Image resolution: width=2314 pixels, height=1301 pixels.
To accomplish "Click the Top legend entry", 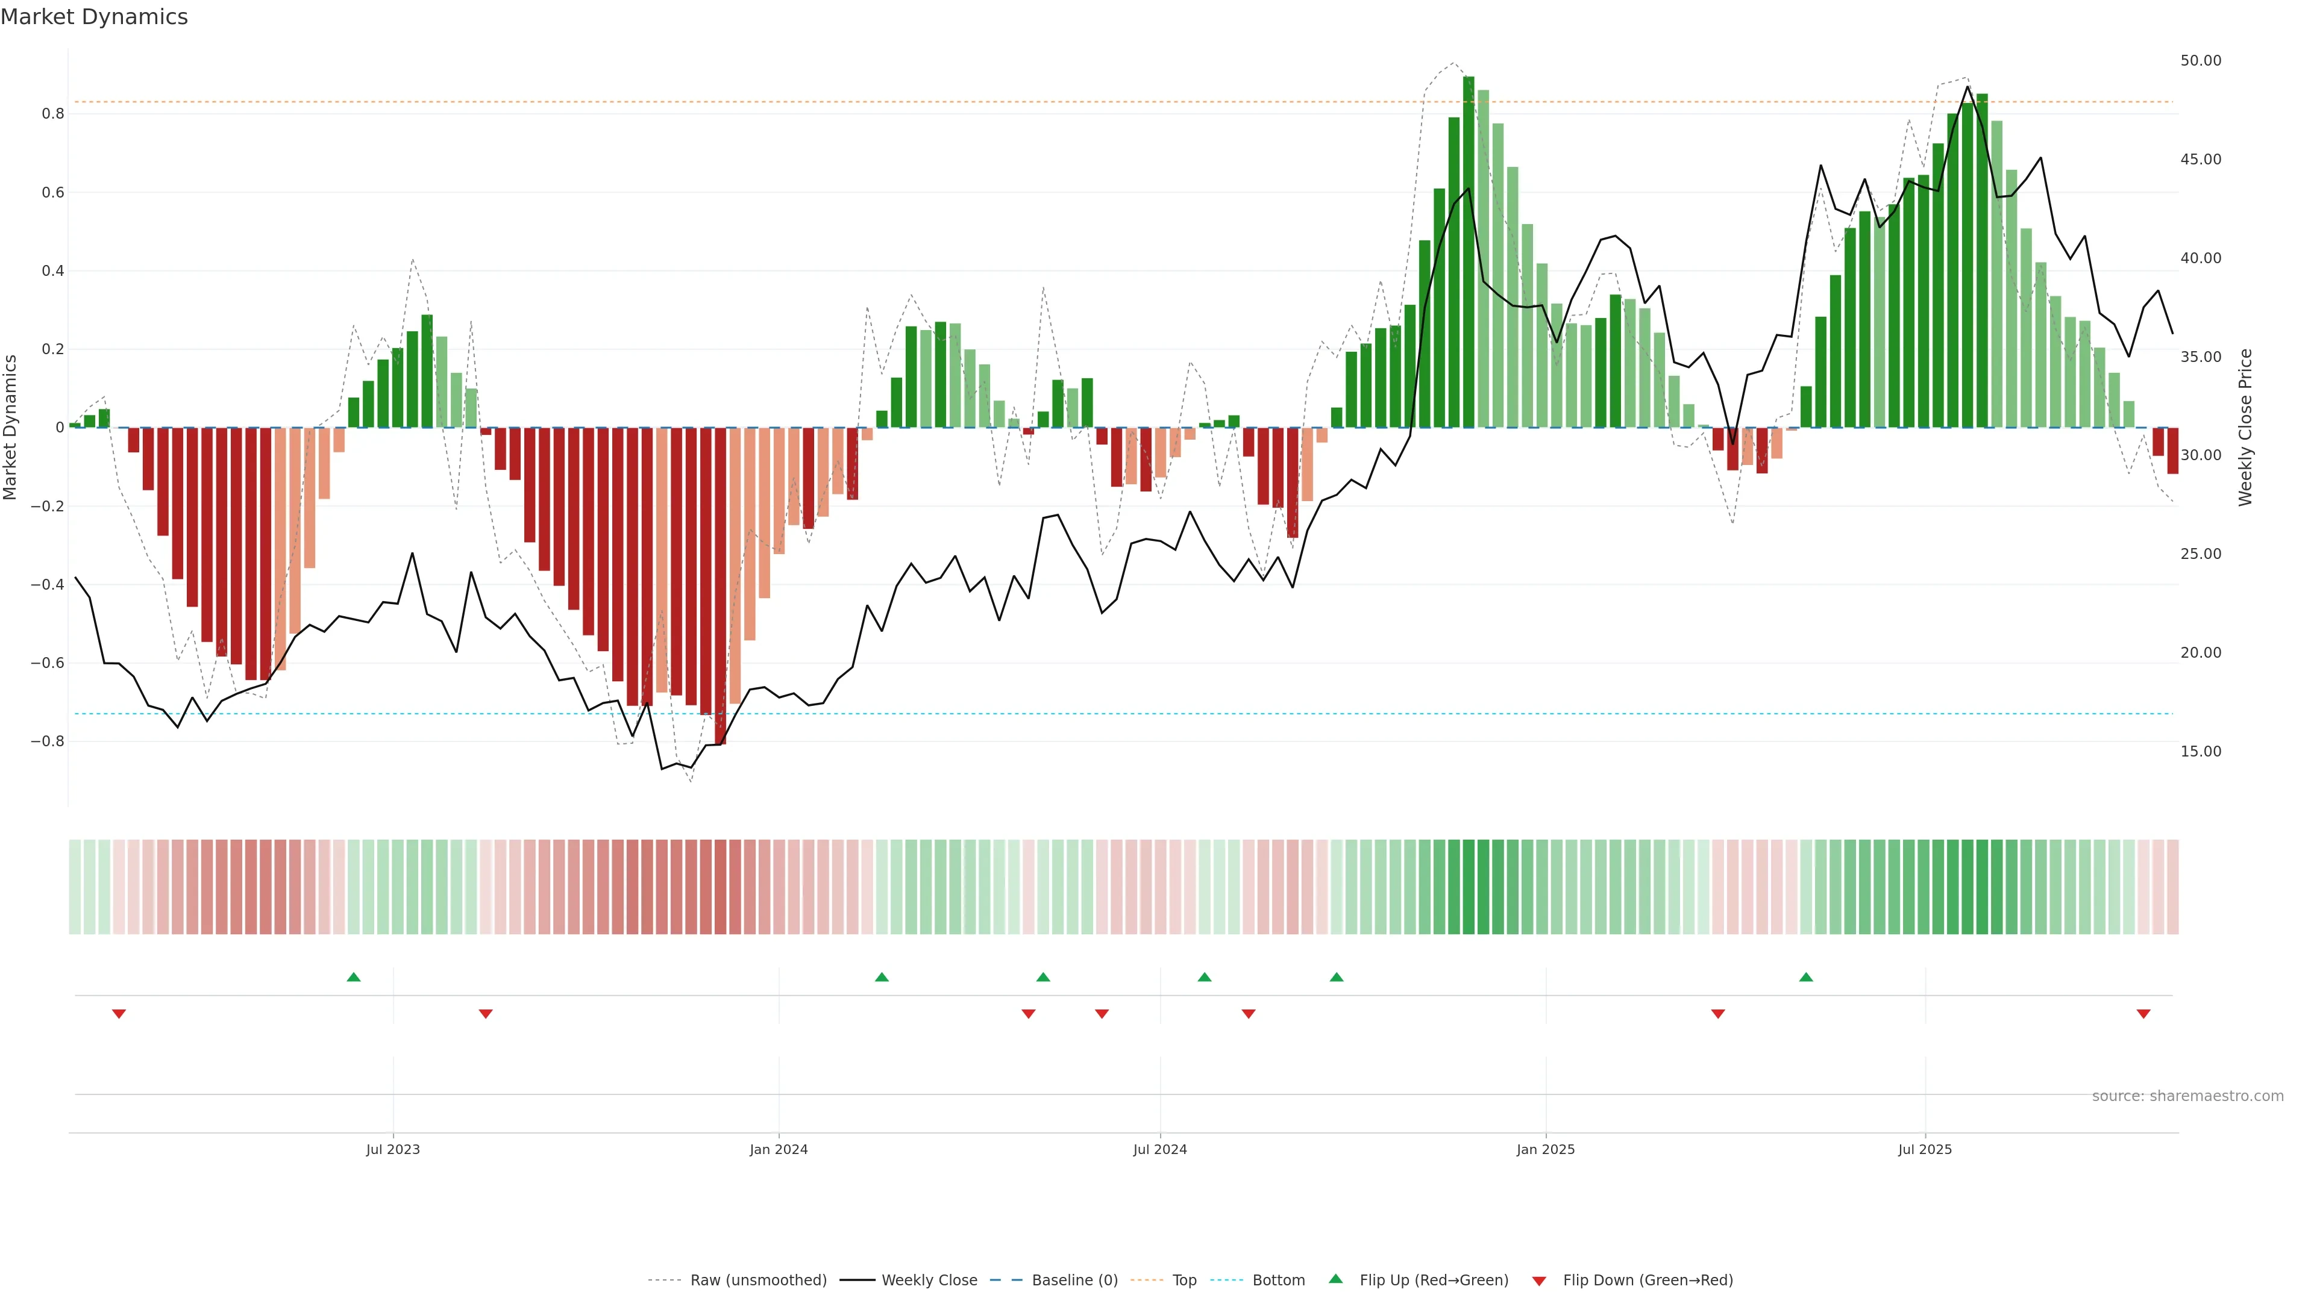I will pyautogui.click(x=1184, y=1281).
